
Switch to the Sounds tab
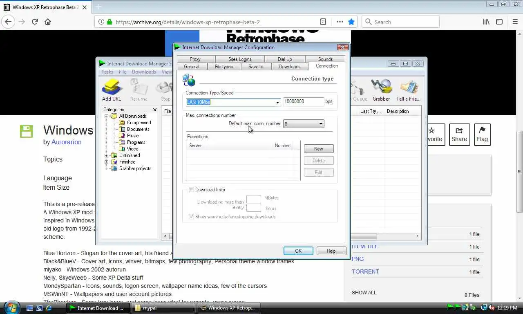click(x=325, y=59)
